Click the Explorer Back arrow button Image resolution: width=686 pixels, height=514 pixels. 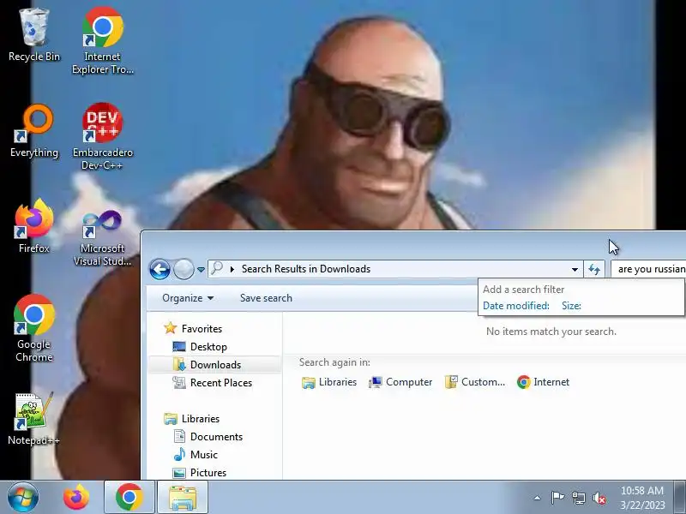click(x=159, y=269)
